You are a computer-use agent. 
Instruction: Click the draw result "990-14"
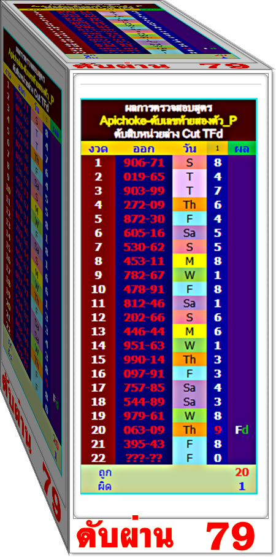[x=144, y=359]
